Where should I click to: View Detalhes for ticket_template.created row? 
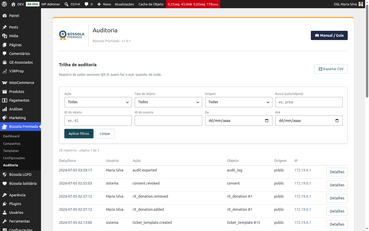click(337, 224)
